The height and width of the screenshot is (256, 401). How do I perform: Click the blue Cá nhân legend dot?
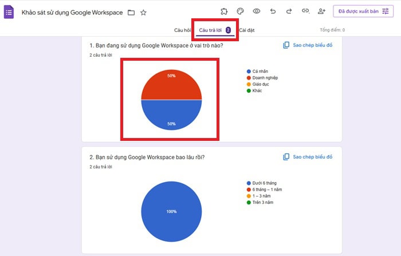click(x=248, y=72)
